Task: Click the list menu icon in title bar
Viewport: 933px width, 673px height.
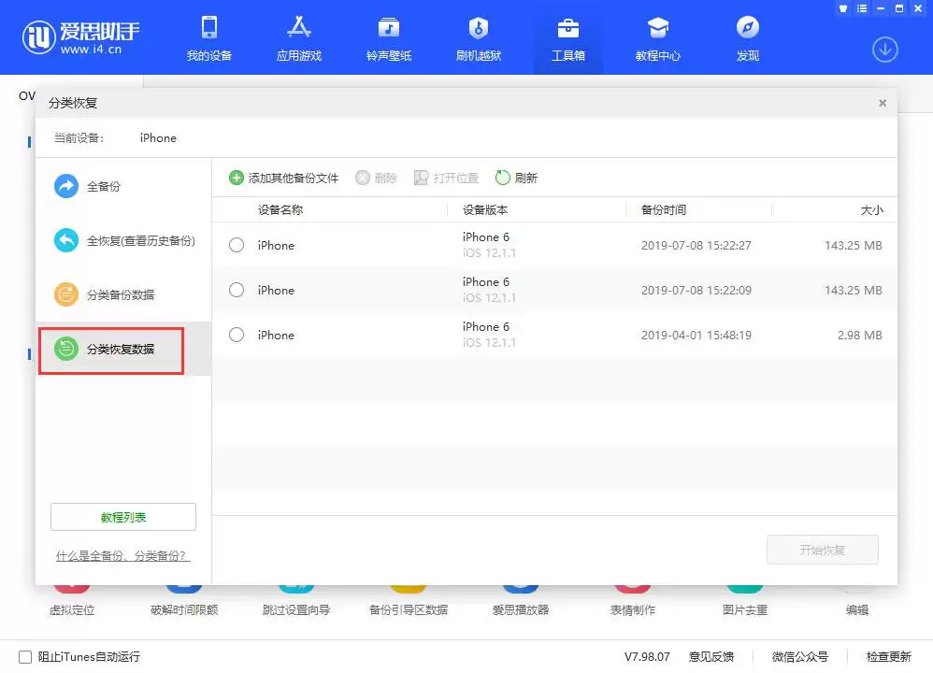Action: click(862, 8)
